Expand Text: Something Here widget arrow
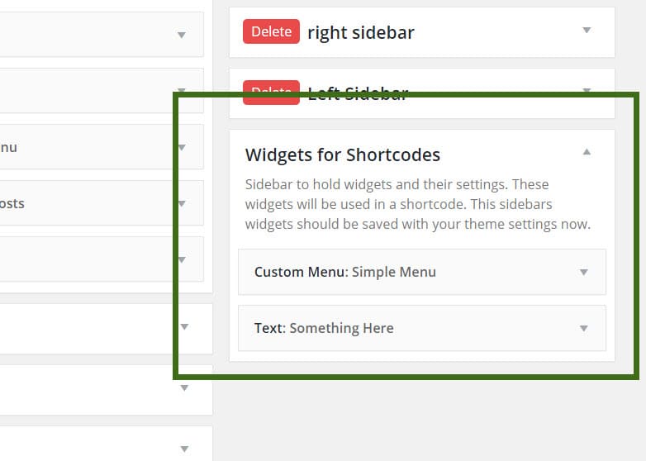Viewport: 646px width, 461px height. [584, 328]
